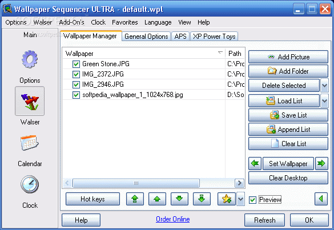This screenshot has height=230, width=334.
Task: Expand Load List dropdown arrow
Action: [324, 100]
